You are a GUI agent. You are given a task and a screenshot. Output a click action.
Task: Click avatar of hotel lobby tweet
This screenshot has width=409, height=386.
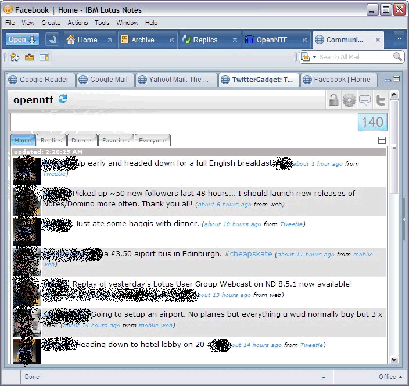point(27,351)
